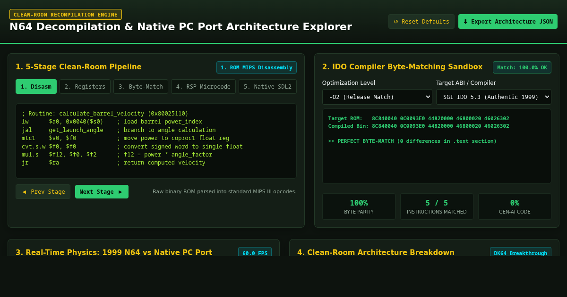Click the PERFECT BYTE-MATCH result line
Image resolution: width=567 pixels, height=297 pixels.
point(412,141)
